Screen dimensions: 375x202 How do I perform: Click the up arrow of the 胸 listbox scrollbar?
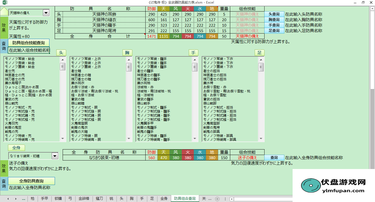pos(129,60)
